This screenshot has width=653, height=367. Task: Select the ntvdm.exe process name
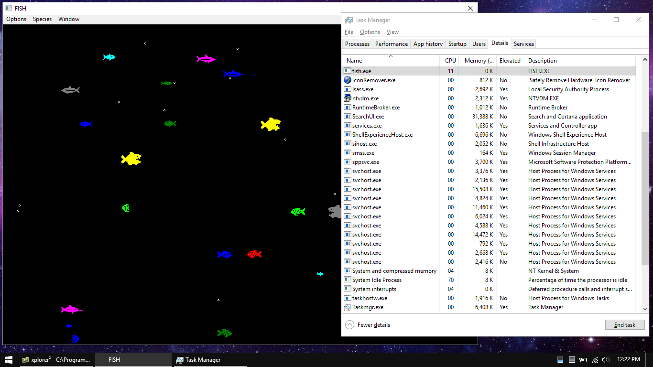tap(365, 98)
